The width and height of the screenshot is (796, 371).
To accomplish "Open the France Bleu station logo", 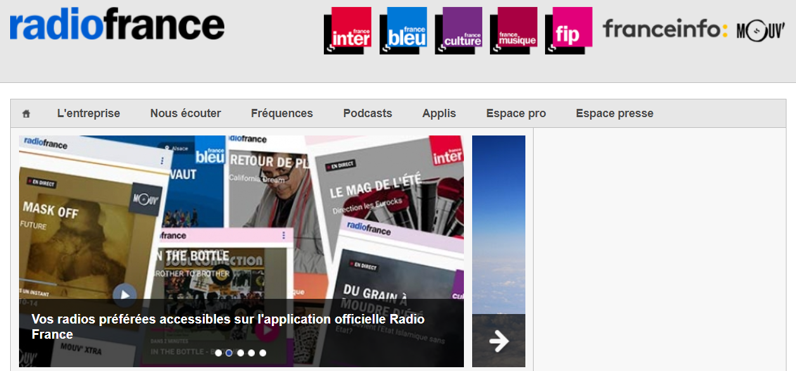I will [403, 30].
